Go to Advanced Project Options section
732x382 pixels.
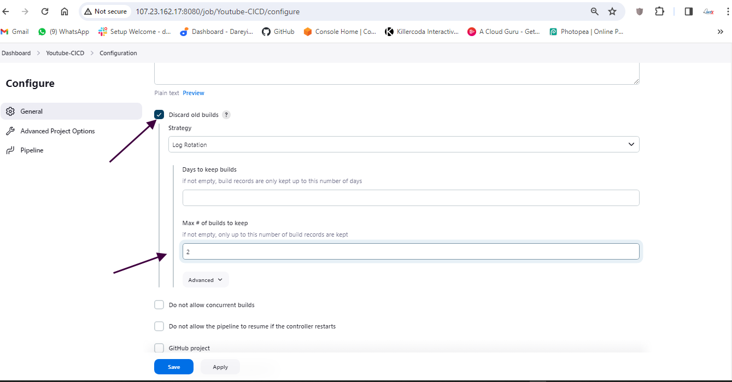coord(57,131)
